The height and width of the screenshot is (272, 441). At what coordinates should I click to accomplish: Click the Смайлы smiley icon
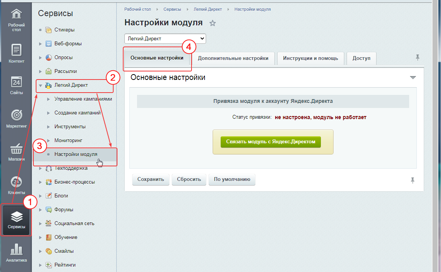tap(48, 251)
